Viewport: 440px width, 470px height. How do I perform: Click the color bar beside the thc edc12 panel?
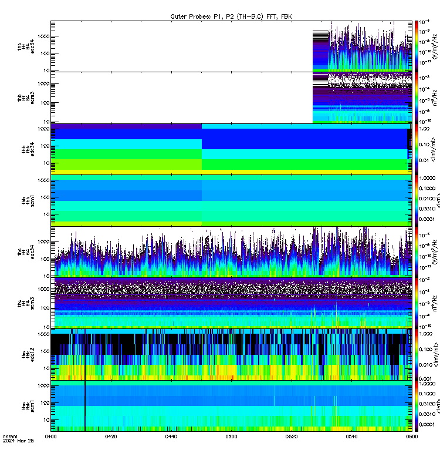[x=416, y=355]
